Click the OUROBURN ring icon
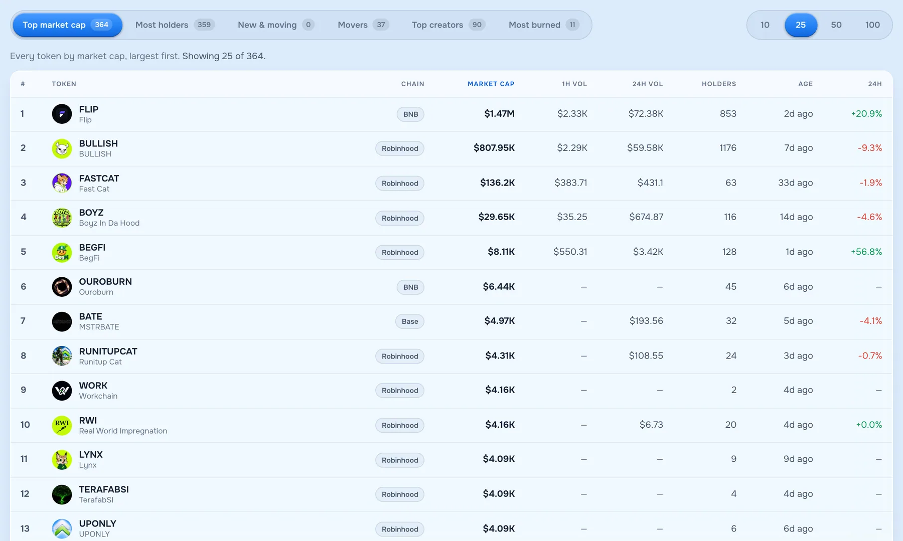 coord(62,287)
